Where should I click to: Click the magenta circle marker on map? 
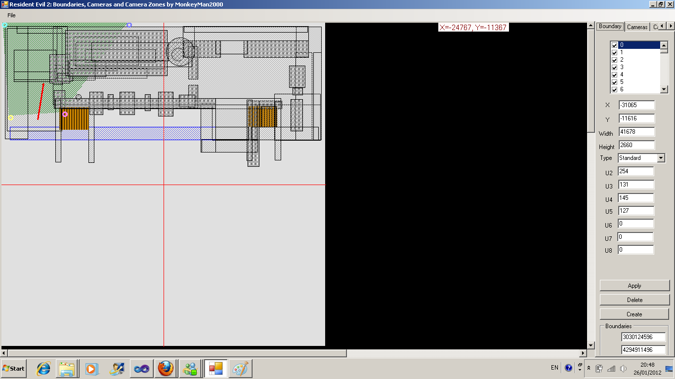(65, 114)
